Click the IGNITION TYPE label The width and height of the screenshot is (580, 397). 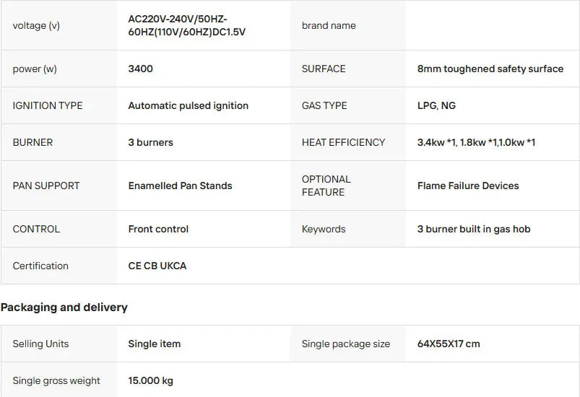pos(48,105)
